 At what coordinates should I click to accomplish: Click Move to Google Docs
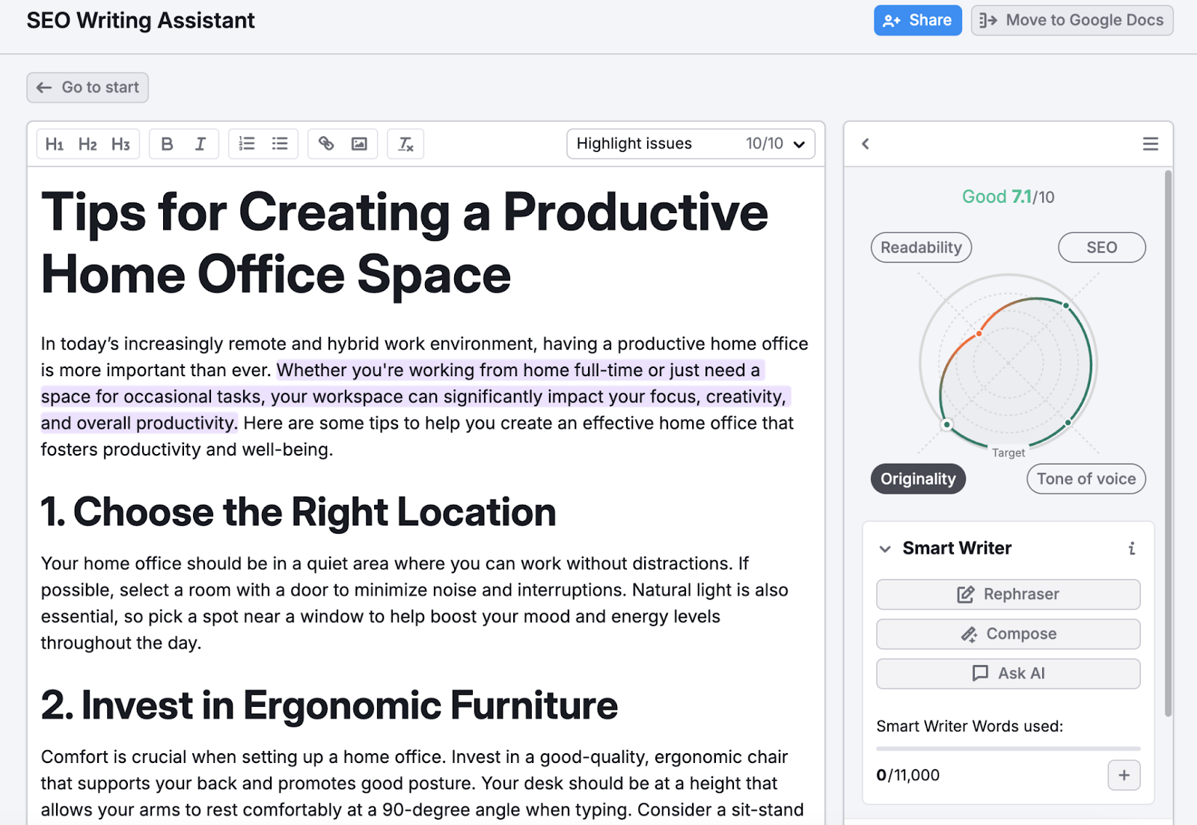point(1071,20)
